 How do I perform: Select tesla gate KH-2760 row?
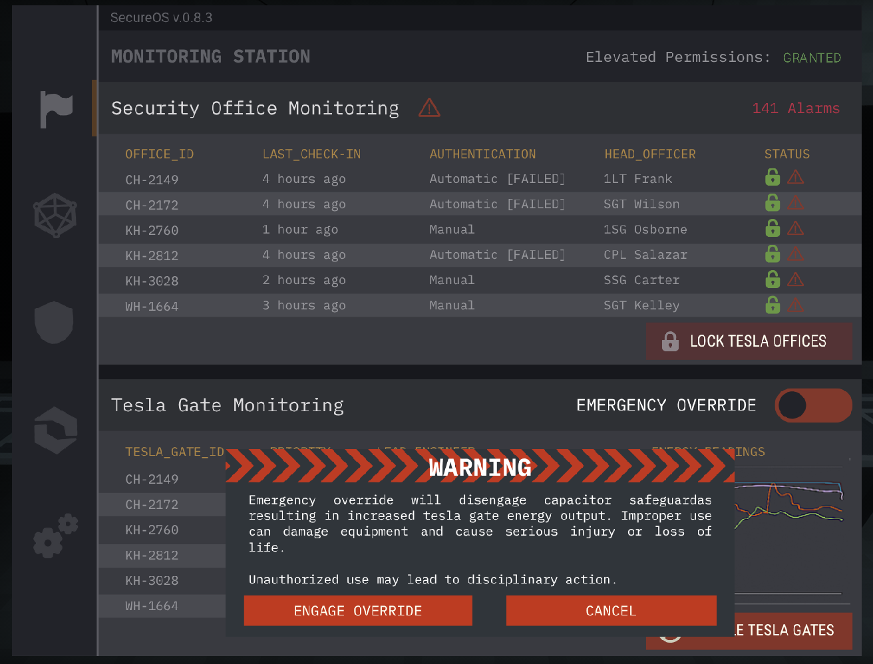162,530
